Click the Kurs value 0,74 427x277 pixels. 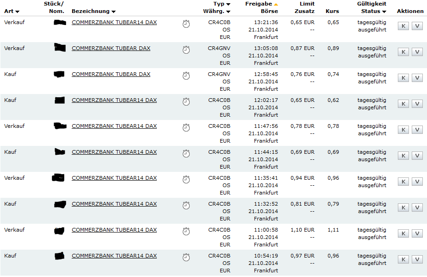334,74
